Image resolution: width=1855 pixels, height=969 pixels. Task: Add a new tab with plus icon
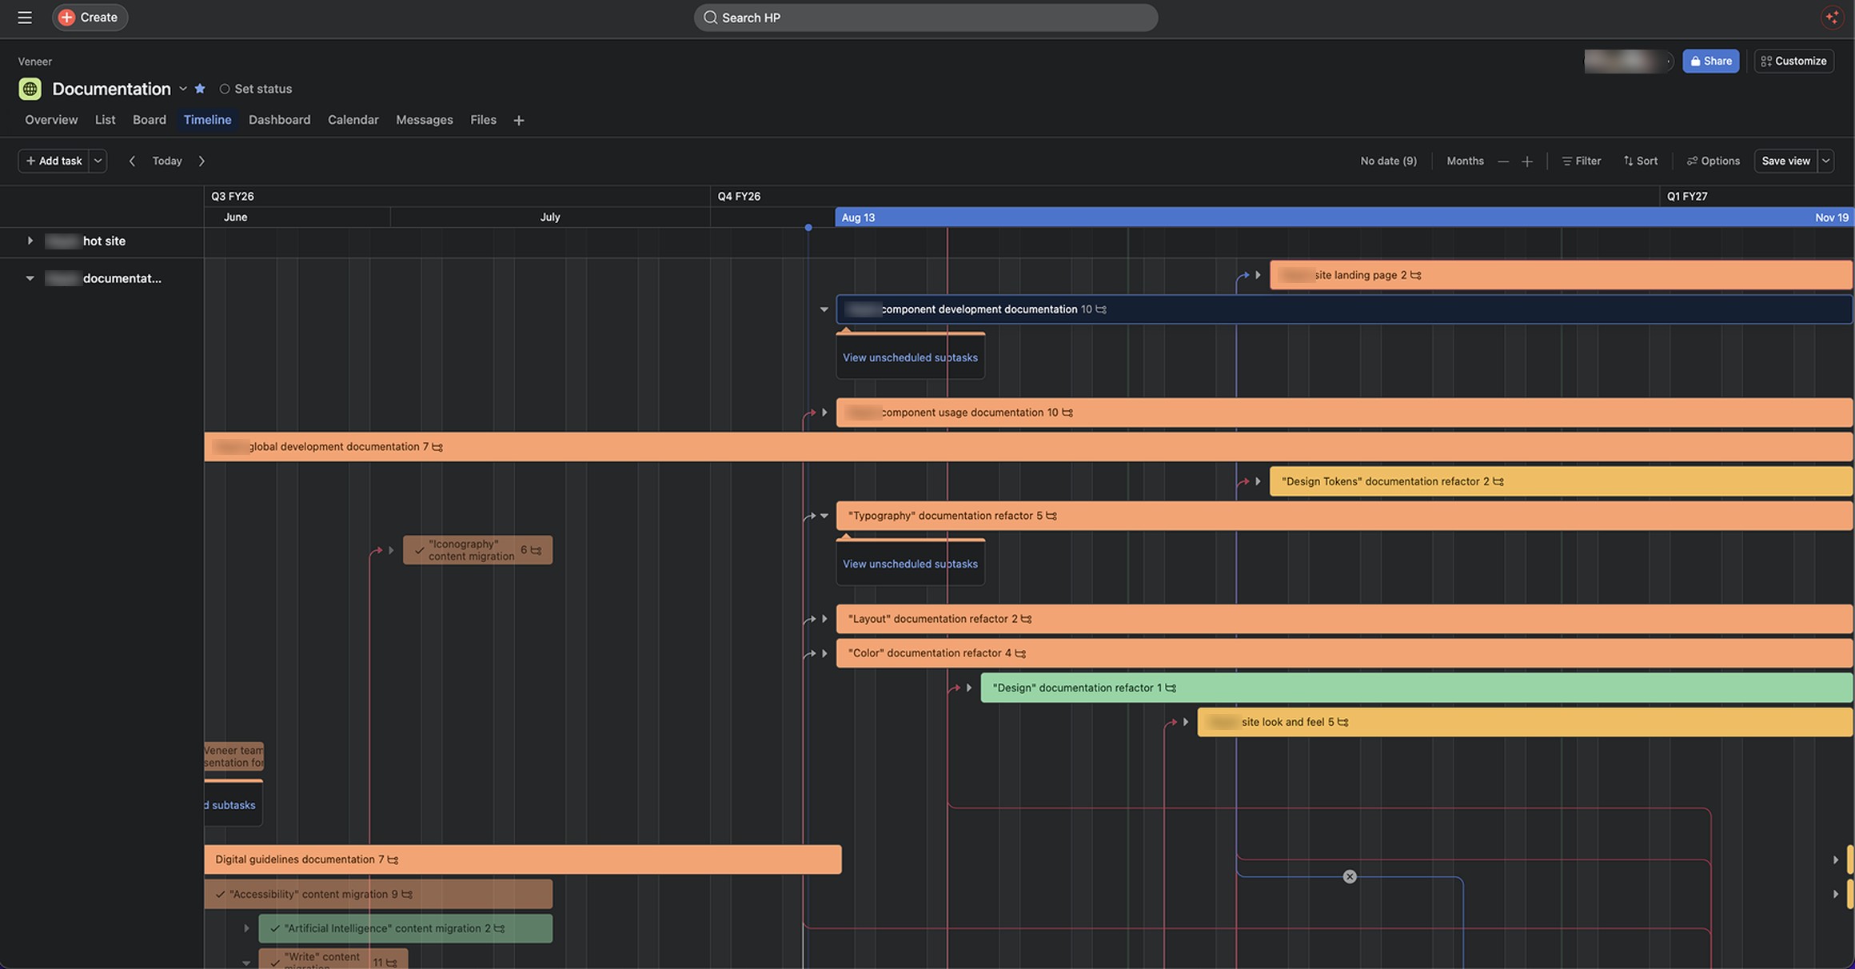[519, 120]
